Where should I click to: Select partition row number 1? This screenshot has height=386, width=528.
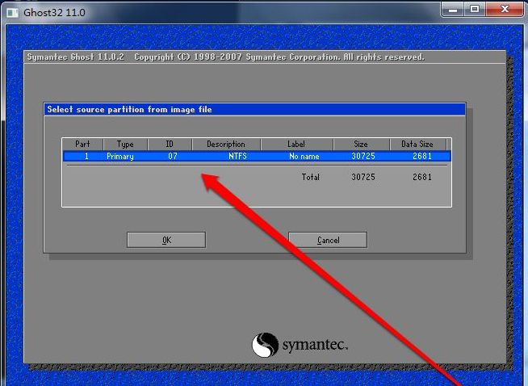tap(257, 157)
